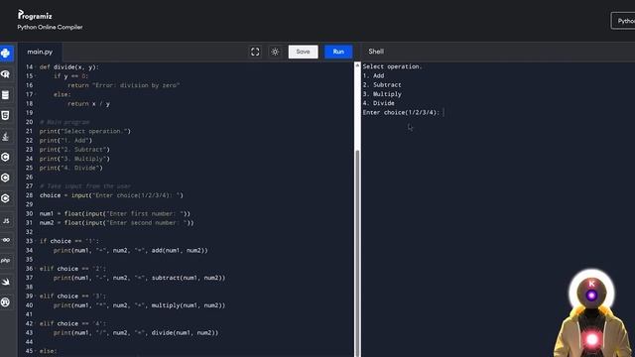This screenshot has height=357, width=635.
Task: Open the C# compiler icon
Action: 6,198
